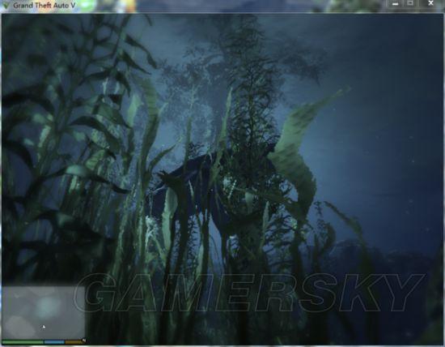
Task: Click the green health bar
Action: (23, 342)
